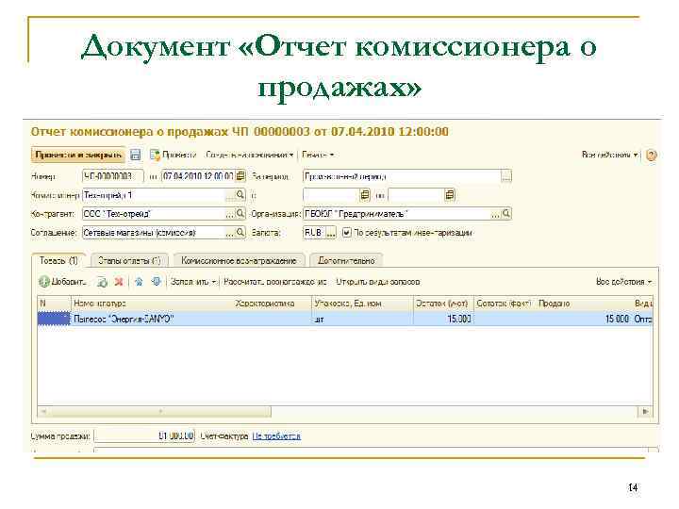This screenshot has height=509, width=679.
Task: Open calendar picker next to document date
Action: click(240, 176)
